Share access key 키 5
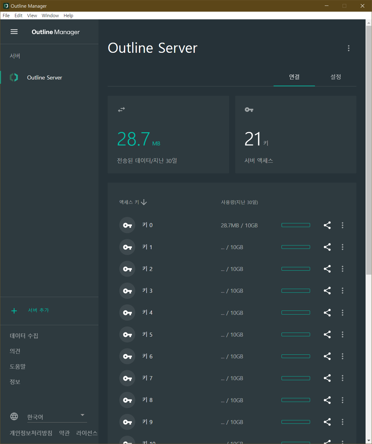Image resolution: width=372 pixels, height=444 pixels. pyautogui.click(x=327, y=334)
